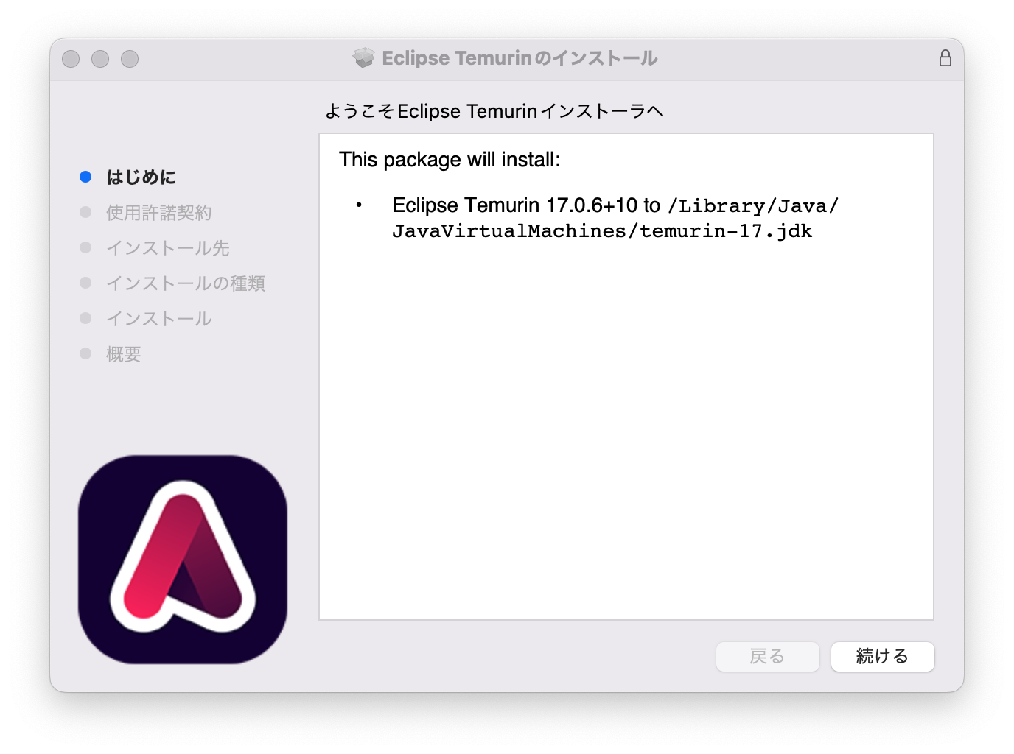Screen dimensions: 1014x754
Task: Click the zoom window button
Action: pyautogui.click(x=130, y=59)
